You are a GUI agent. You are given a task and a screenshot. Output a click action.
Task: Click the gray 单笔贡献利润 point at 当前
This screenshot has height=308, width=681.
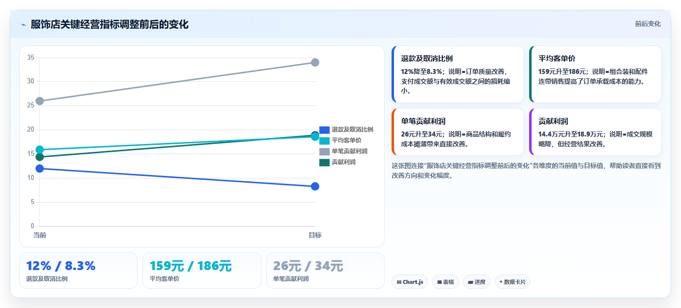[40, 101]
